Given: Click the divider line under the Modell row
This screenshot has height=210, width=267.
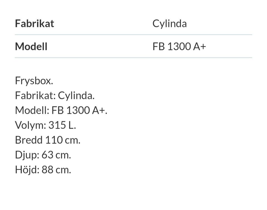Looking at the screenshot, I should point(133,58).
